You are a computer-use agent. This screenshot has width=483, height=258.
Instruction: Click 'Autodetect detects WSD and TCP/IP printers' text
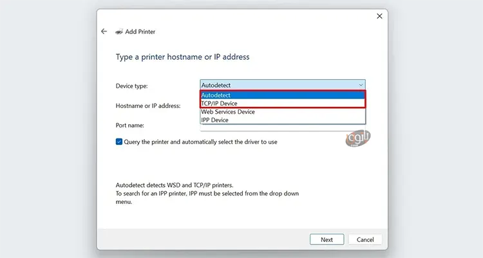[x=175, y=185]
